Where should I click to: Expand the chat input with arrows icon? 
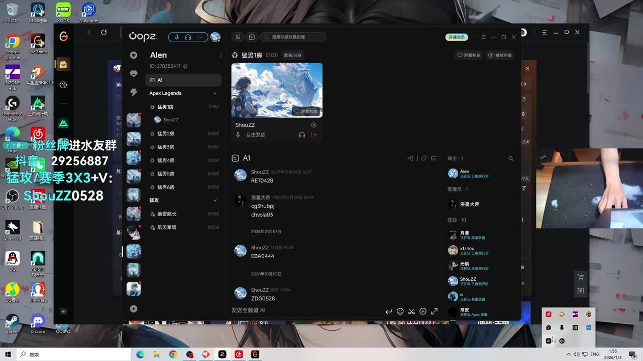pyautogui.click(x=435, y=311)
